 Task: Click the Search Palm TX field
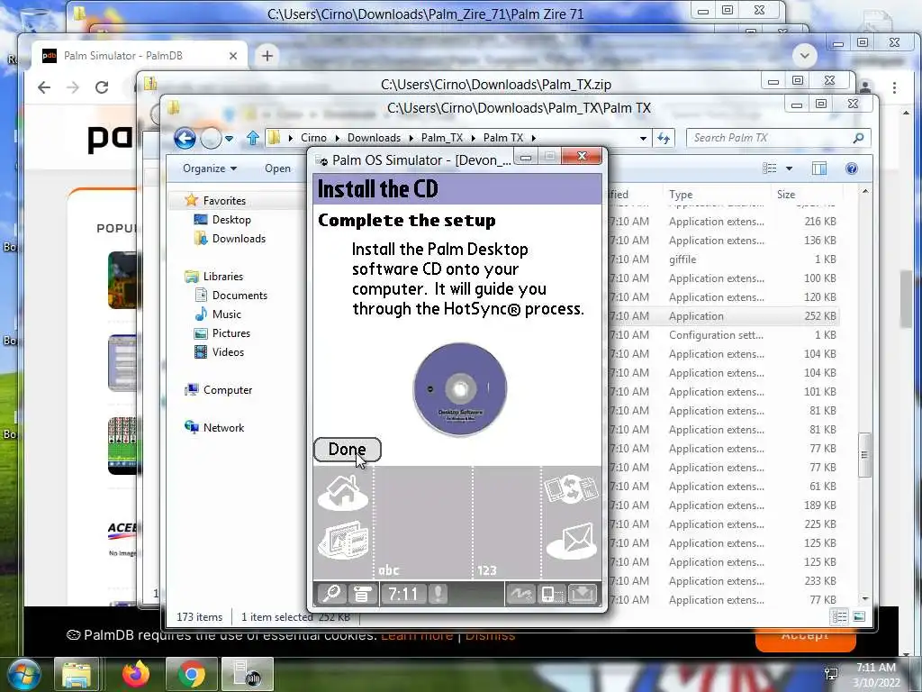click(x=779, y=138)
